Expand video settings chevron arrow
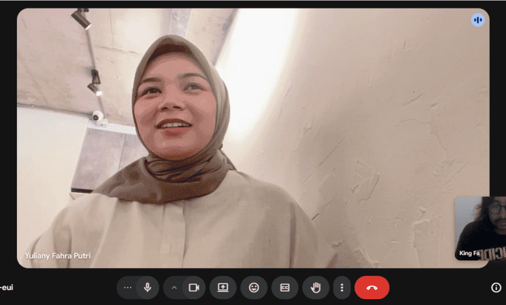This screenshot has height=305, width=506. (173, 287)
